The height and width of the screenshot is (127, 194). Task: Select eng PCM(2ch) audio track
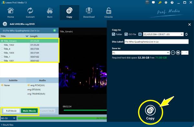(38, 85)
